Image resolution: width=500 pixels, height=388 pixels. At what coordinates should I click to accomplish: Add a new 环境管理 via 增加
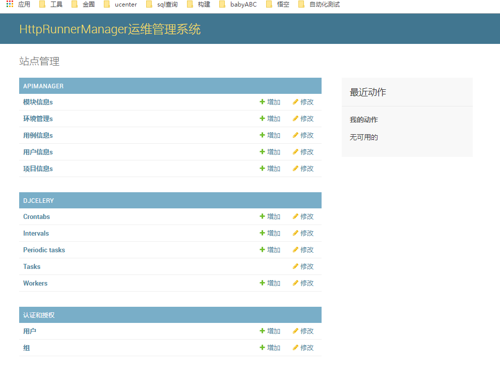(270, 119)
